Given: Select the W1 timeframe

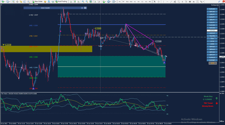Looking at the screenshot, I should [146, 2].
